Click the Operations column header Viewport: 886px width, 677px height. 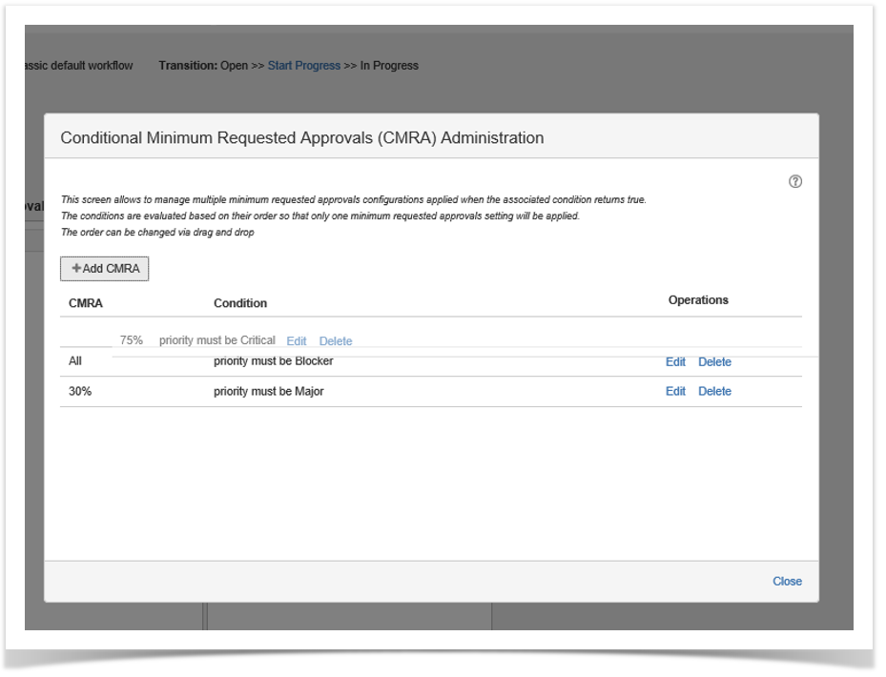pyautogui.click(x=697, y=300)
